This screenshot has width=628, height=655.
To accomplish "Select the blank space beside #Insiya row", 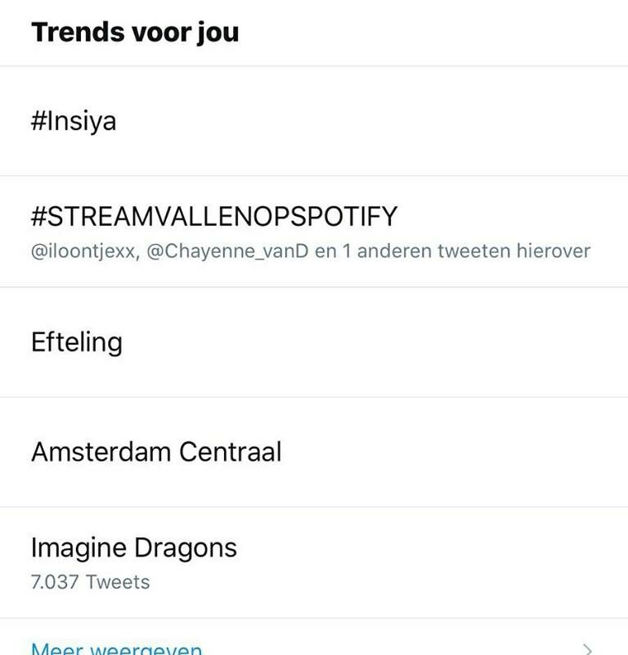I will (371, 121).
